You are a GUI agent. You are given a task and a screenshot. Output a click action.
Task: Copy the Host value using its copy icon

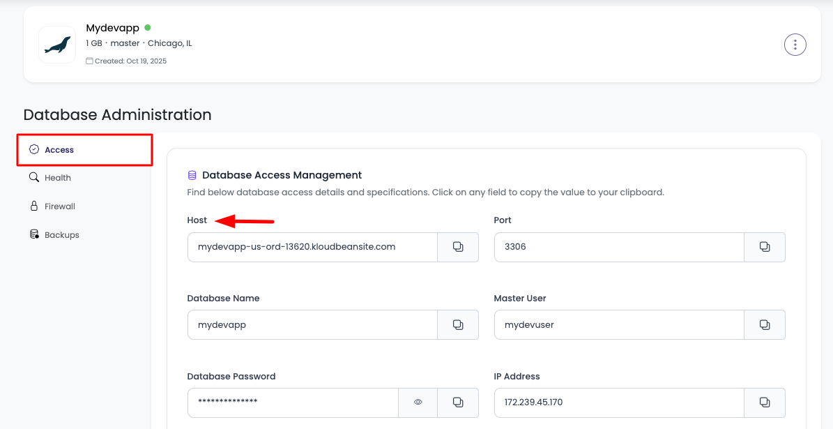(x=457, y=247)
